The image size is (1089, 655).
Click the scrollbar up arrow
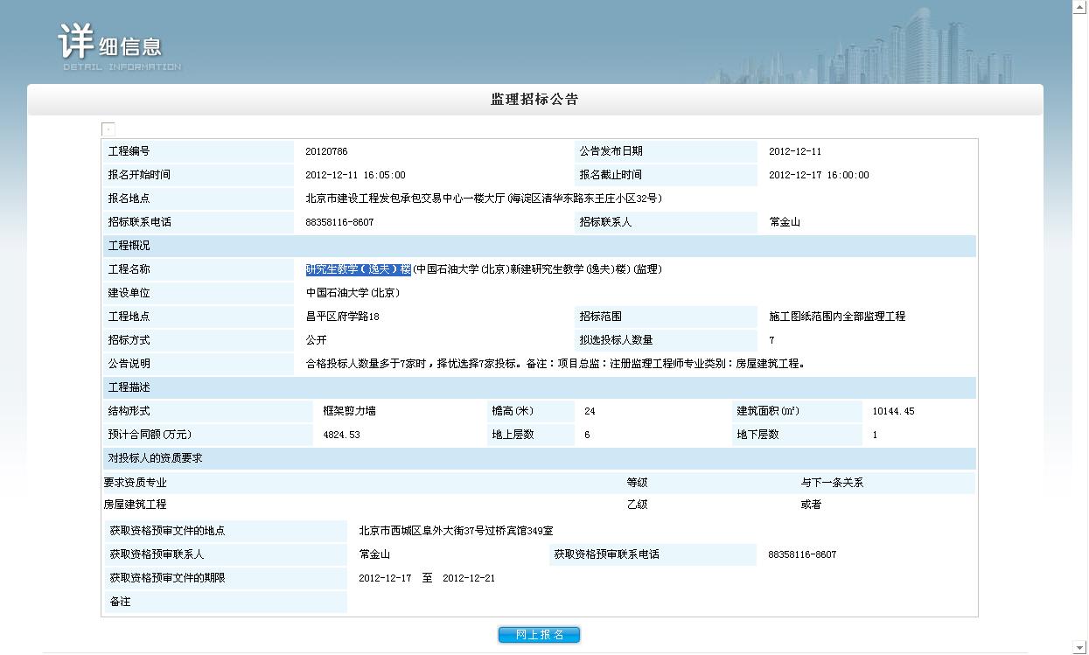[x=1080, y=7]
